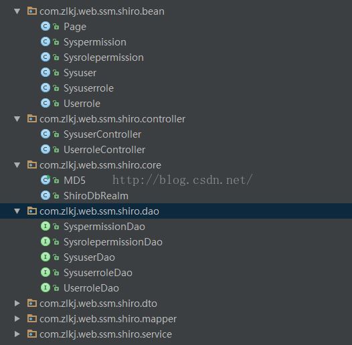The width and height of the screenshot is (352, 345).
Task: Click the class icon beside Sysrolepermission
Action: pos(46,57)
